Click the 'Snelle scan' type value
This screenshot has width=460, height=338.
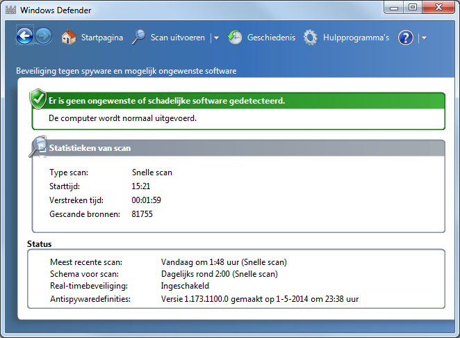pos(152,172)
